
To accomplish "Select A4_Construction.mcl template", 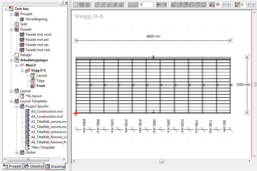I will click(47, 117).
